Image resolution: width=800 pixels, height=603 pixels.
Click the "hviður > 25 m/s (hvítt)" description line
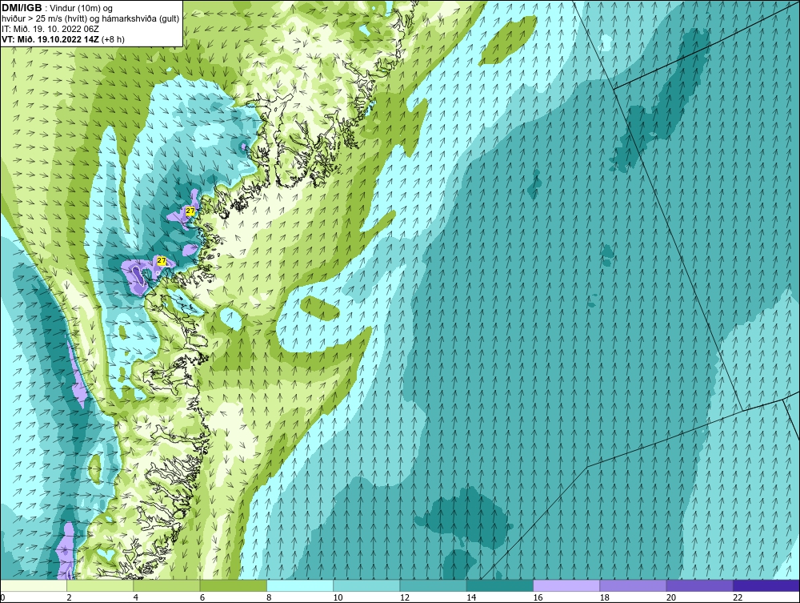click(90, 18)
